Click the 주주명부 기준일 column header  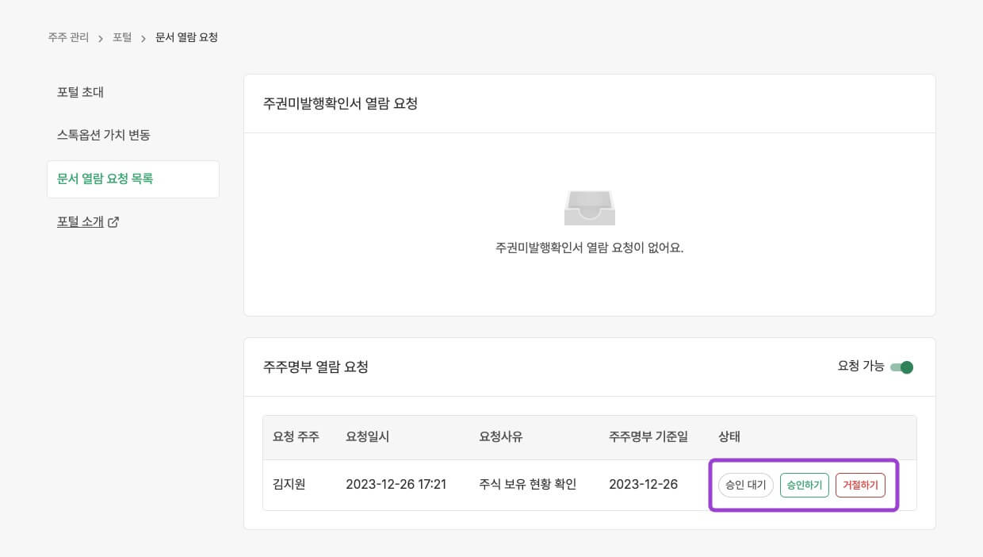648,437
